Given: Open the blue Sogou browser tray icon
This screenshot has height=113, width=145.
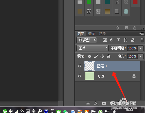Looking at the screenshot, I should pyautogui.click(x=73, y=112).
